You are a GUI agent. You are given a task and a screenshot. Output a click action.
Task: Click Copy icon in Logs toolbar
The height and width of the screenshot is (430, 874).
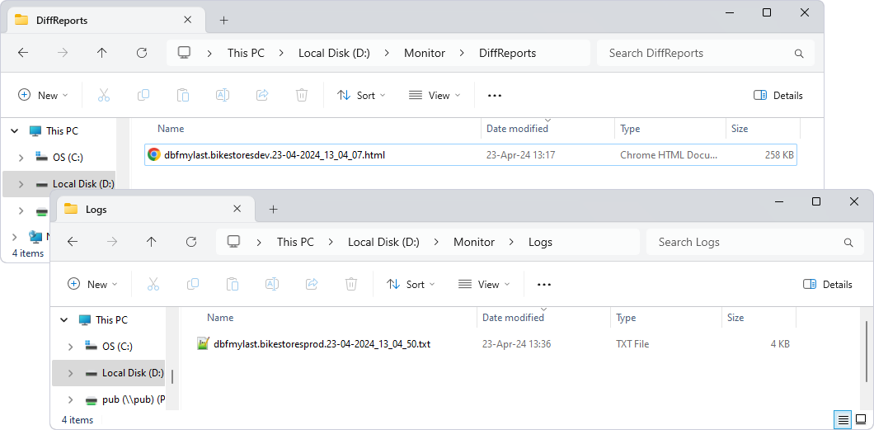[x=193, y=285]
